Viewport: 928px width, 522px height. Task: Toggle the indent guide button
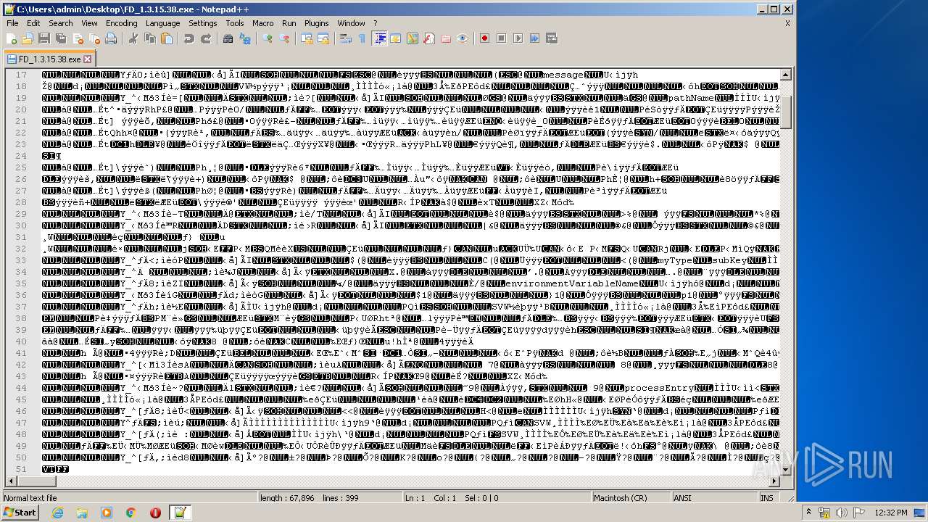pos(379,38)
